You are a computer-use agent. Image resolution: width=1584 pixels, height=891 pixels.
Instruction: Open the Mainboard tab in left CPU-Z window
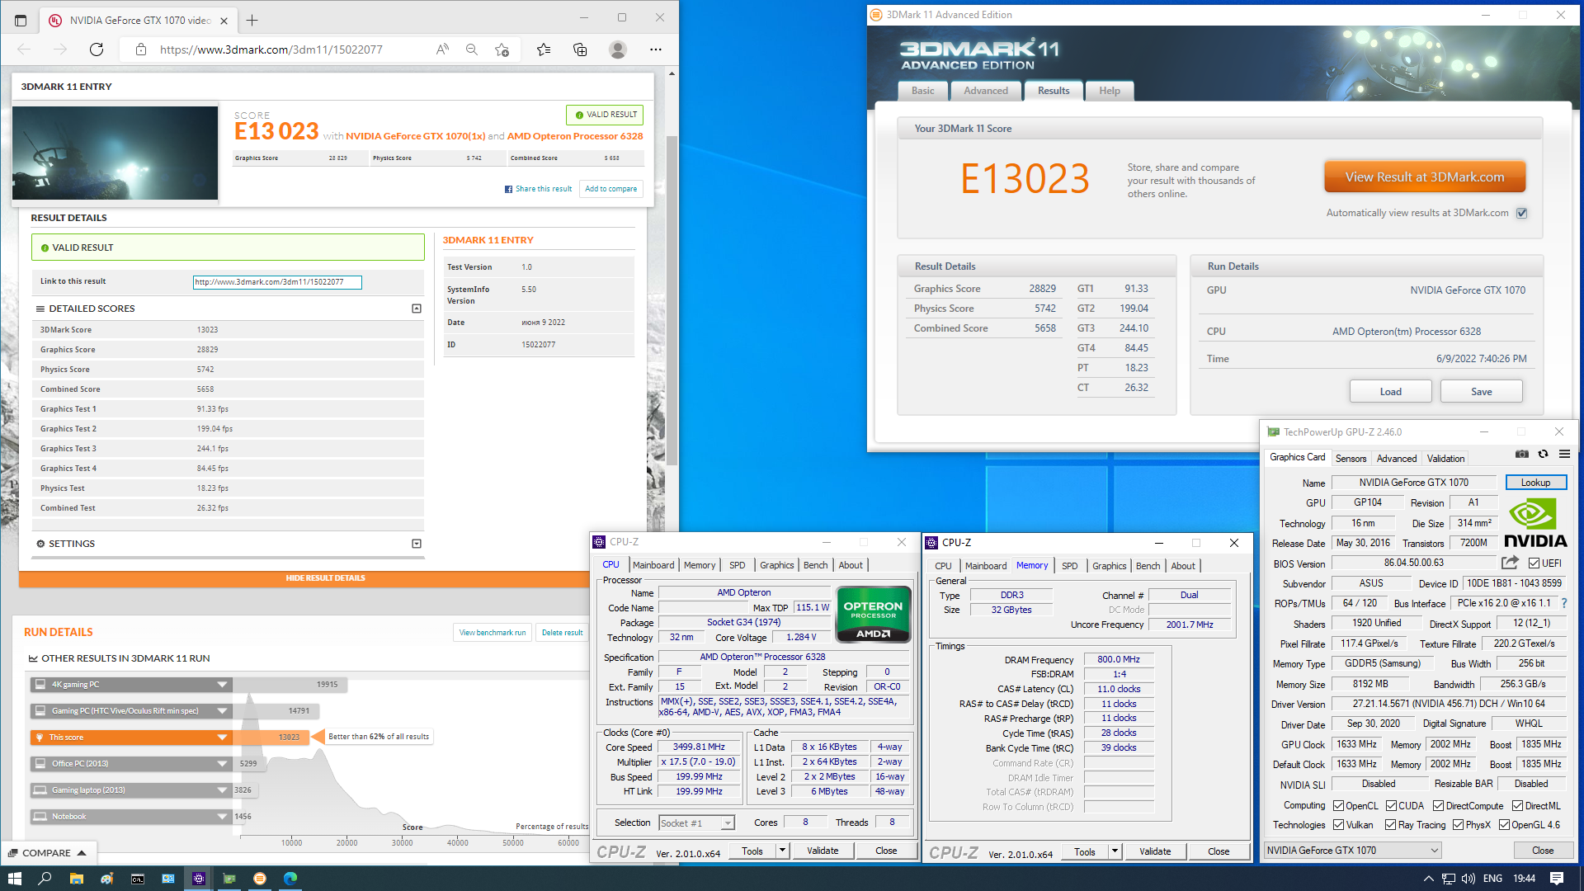653,565
